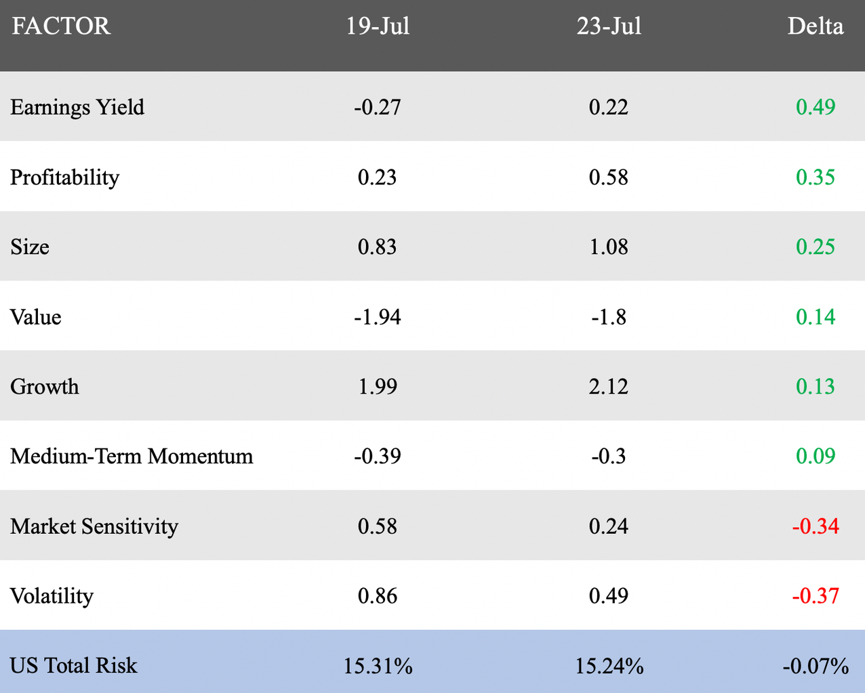Click the FACTOR column header
The image size is (865, 693).
pyautogui.click(x=61, y=26)
